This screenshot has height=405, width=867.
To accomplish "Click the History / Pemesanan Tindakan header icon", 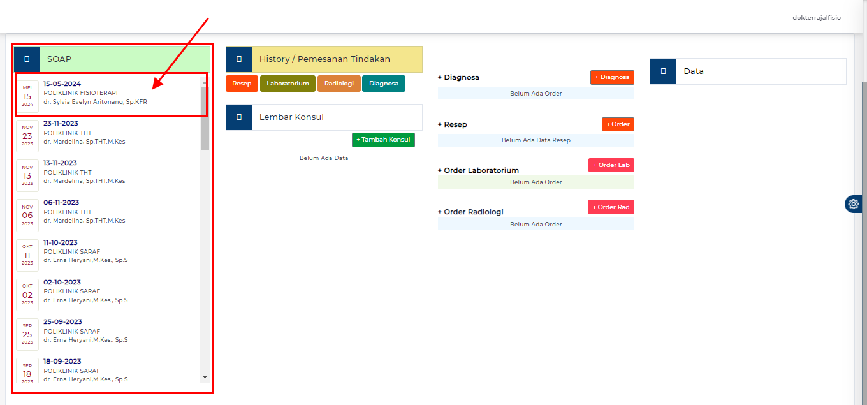I will tap(239, 59).
